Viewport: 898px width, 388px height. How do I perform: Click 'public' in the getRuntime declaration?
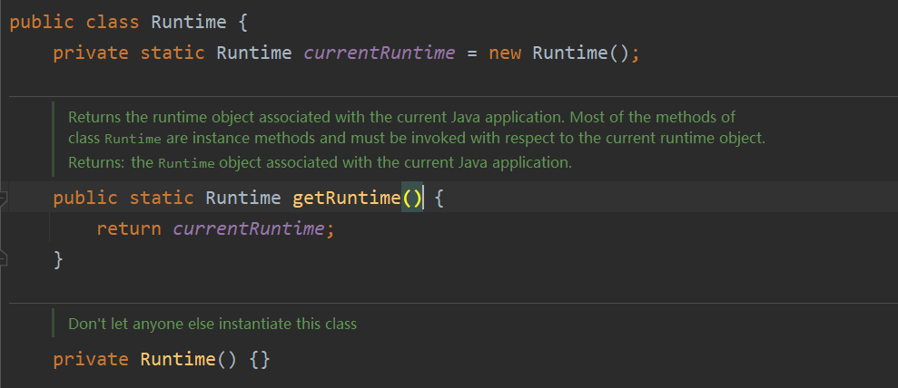[85, 198]
